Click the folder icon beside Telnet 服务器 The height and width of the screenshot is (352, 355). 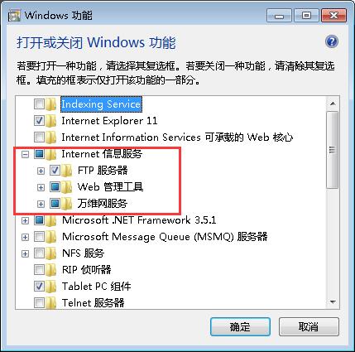point(51,303)
